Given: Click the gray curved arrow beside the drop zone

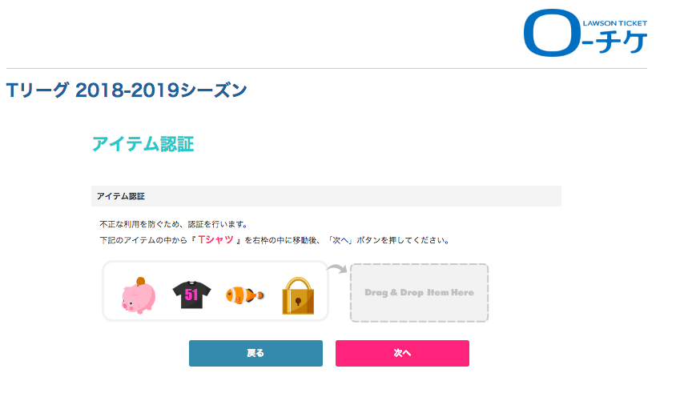Looking at the screenshot, I should click(x=338, y=269).
